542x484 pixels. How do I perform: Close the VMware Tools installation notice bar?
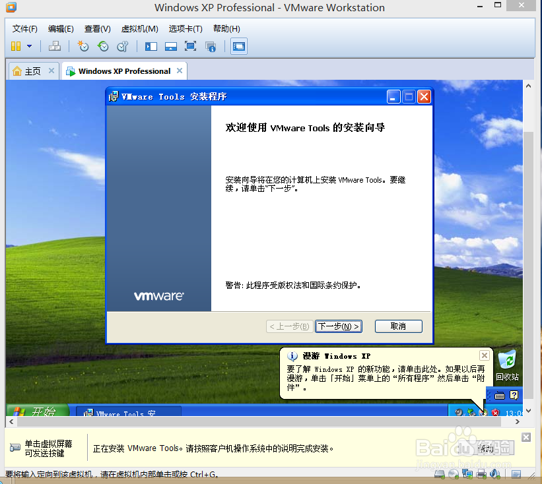(x=526, y=437)
